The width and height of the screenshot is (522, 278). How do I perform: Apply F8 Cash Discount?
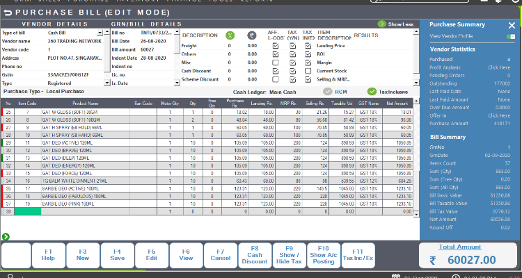[255, 255]
